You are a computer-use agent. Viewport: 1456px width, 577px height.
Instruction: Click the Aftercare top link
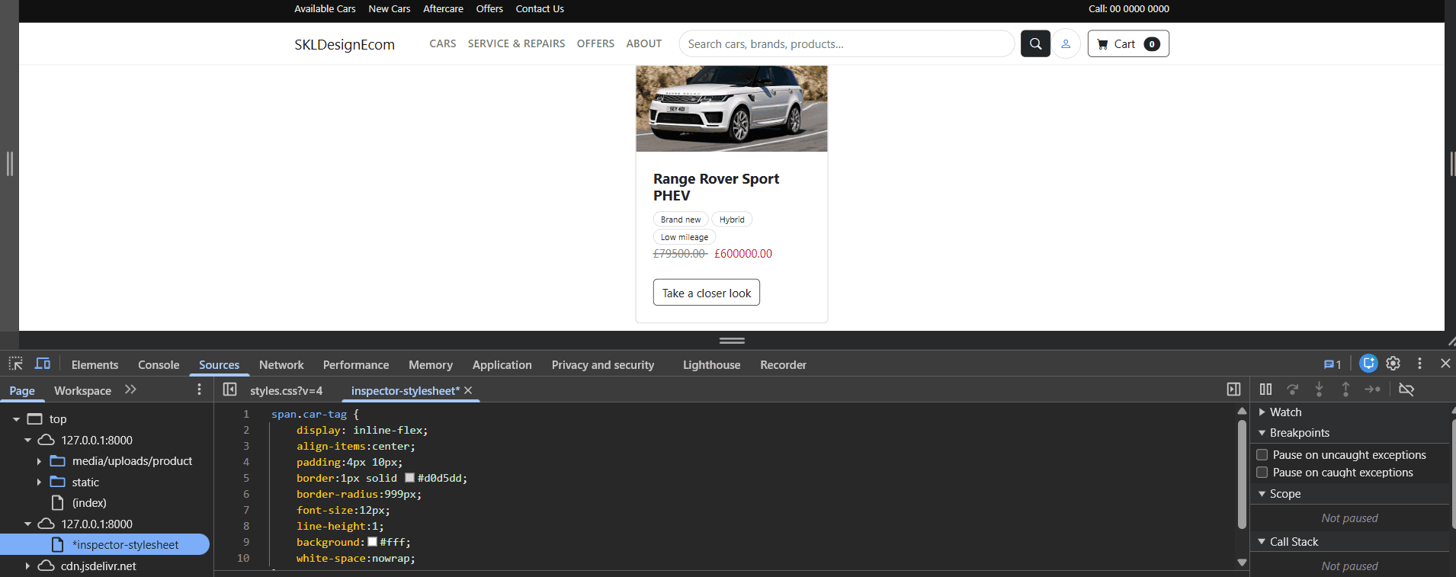tap(443, 8)
